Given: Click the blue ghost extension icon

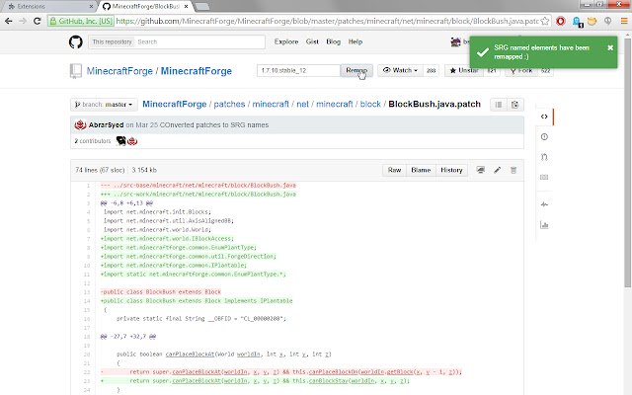Looking at the screenshot, I should (x=577, y=22).
